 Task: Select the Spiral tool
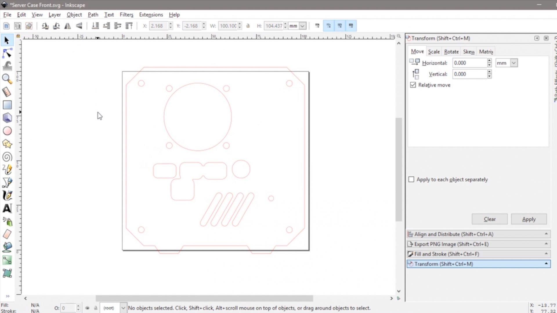tap(7, 157)
